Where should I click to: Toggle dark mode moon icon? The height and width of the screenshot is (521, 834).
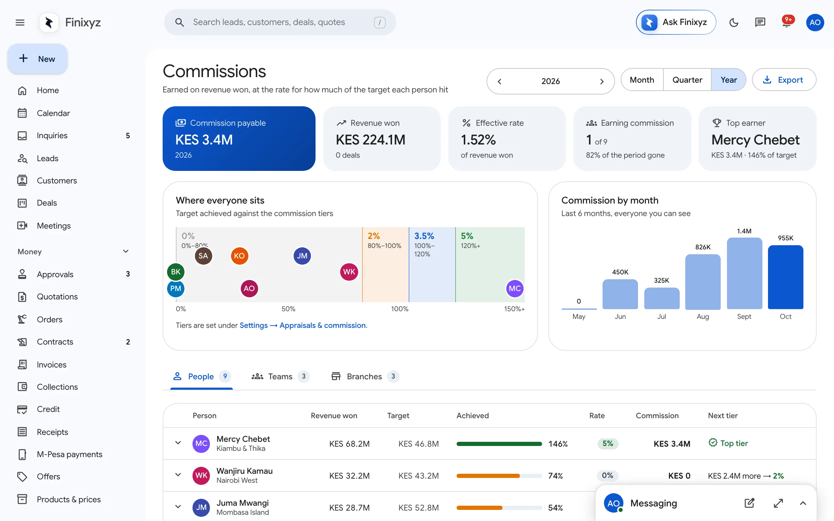734,23
